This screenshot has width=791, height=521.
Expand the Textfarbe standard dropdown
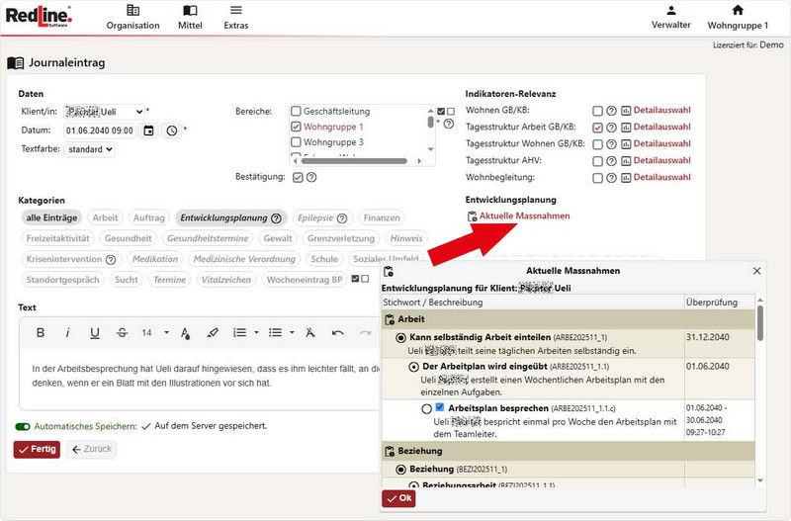coord(90,149)
